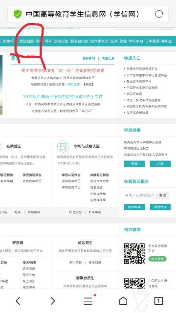Open the 四六级查分 nav menu item
Viewport: 176px width, 313px height.
[x=99, y=41]
